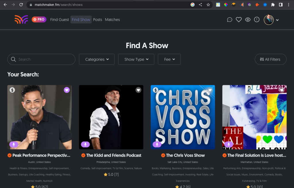Click dollar fee badge on Chris Voss Show
The width and height of the screenshot is (294, 188).
pos(156,90)
